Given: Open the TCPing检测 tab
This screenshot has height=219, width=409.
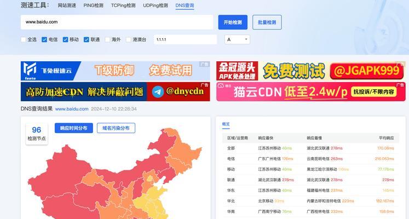Looking at the screenshot, I should [123, 5].
